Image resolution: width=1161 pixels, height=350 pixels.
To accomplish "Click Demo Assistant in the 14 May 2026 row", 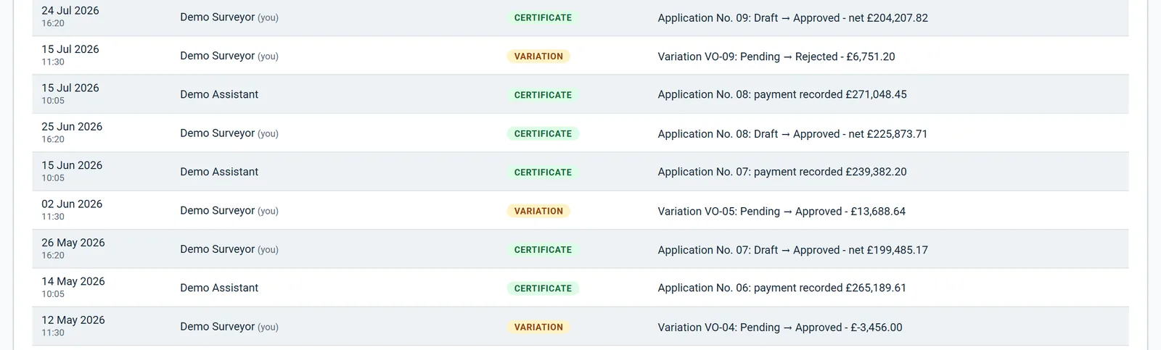I will (x=219, y=288).
